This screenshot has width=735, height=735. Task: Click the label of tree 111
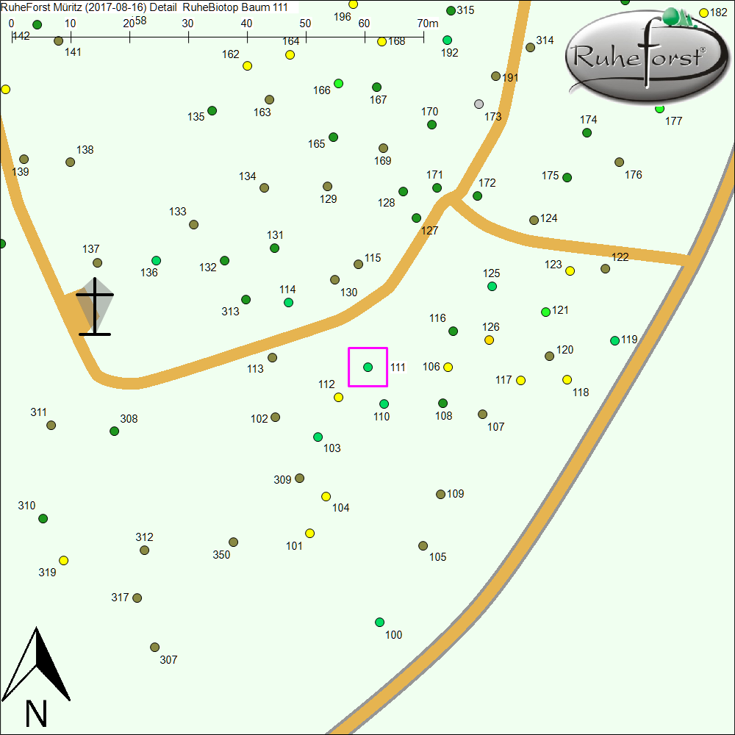[x=398, y=367]
